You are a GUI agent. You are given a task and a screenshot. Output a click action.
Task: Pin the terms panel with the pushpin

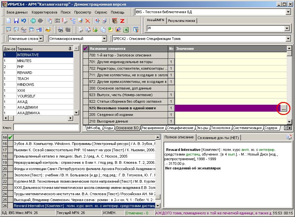point(70,49)
